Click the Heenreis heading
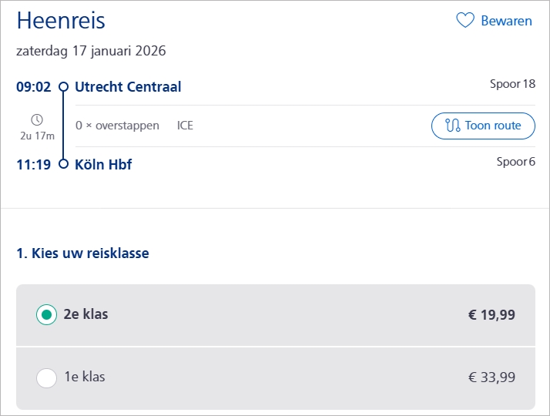 point(61,21)
